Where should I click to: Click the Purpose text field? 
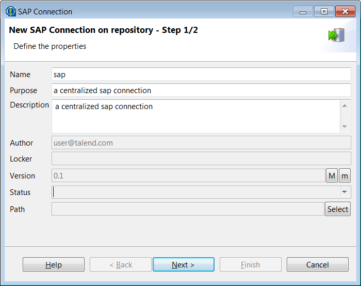click(201, 91)
